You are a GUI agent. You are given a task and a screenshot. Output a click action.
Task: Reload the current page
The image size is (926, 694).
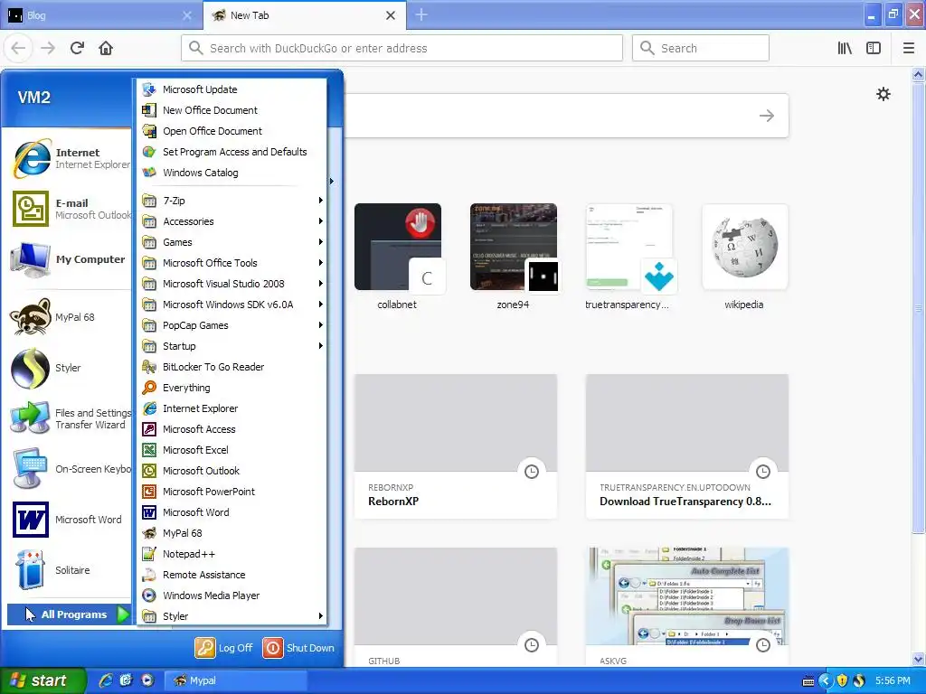(x=77, y=48)
